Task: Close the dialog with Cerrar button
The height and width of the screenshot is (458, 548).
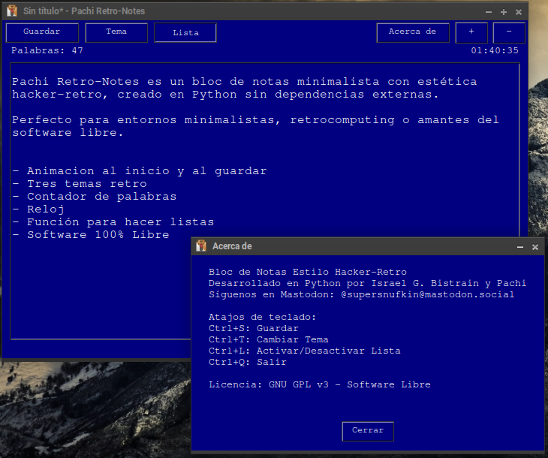Action: [368, 431]
